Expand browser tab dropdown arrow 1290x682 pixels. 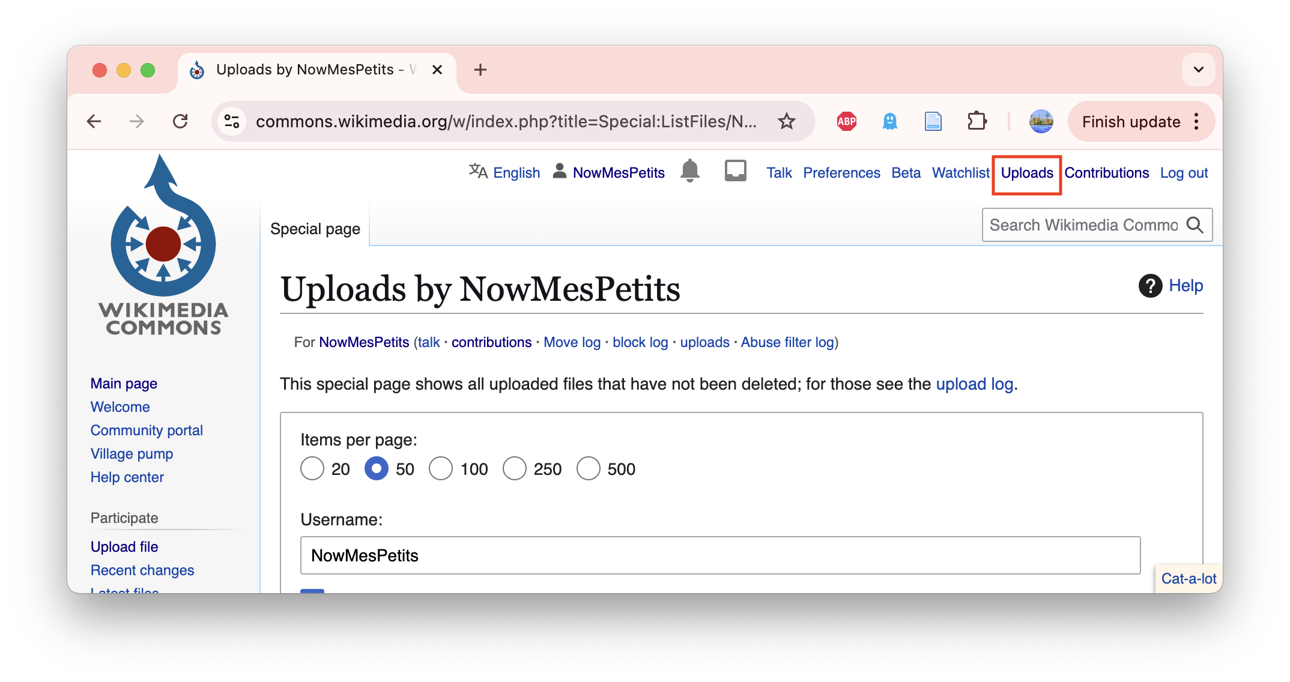[1199, 70]
